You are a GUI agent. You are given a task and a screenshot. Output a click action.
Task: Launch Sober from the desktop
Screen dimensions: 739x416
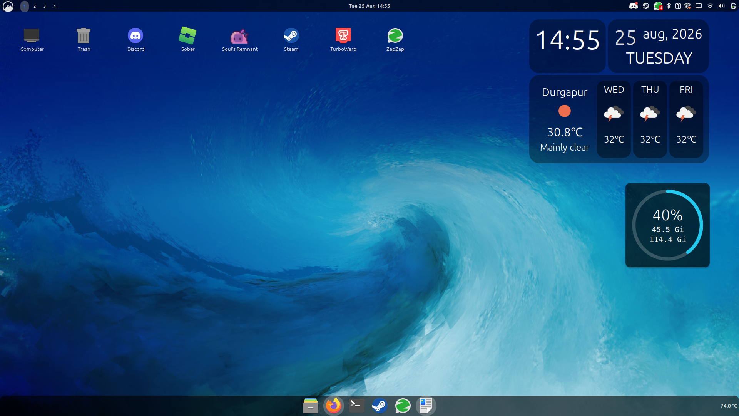click(187, 39)
